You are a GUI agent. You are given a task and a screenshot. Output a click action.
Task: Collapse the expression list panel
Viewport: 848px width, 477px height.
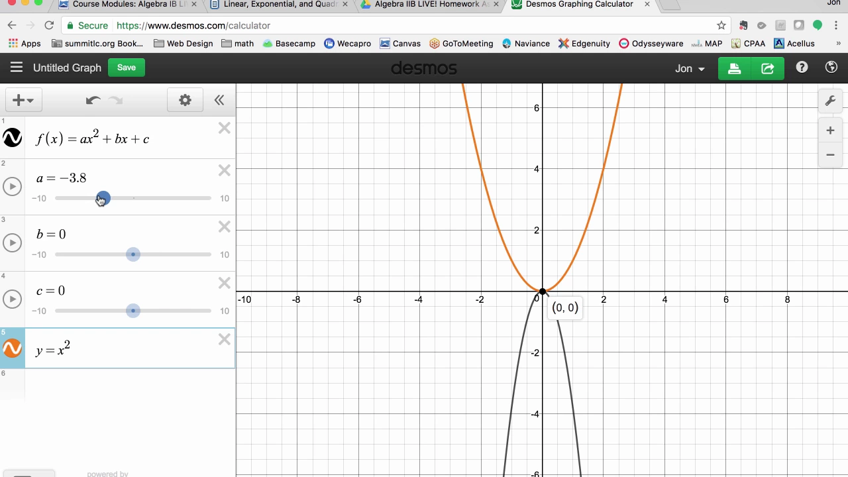coord(219,100)
